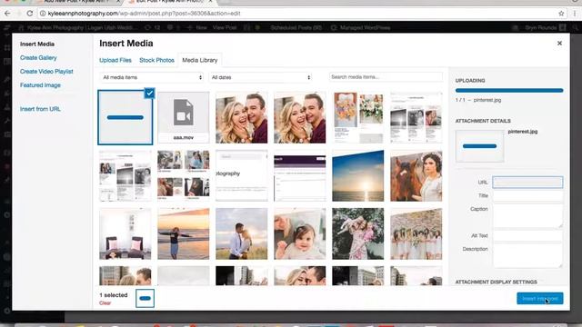
Task: Click View Post in WordPress admin bar
Action: 225,28
